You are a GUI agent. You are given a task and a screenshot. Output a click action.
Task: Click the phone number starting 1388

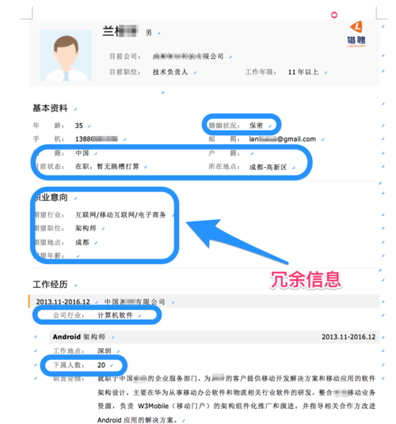click(97, 139)
